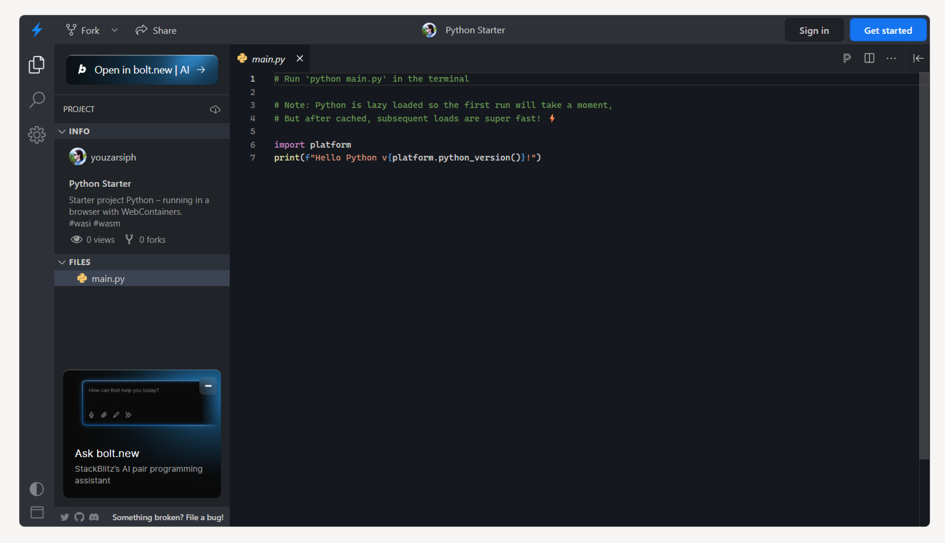Click the 0 forks count text
The image size is (945, 543).
[153, 240]
